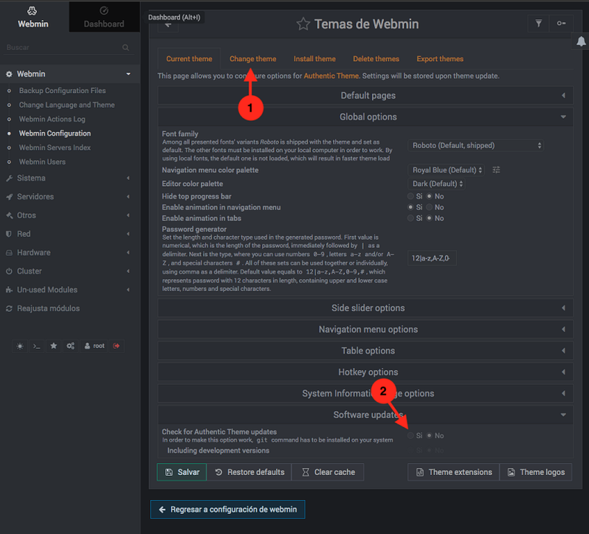Switch to Export themes tab
The width and height of the screenshot is (589, 534).
[440, 59]
